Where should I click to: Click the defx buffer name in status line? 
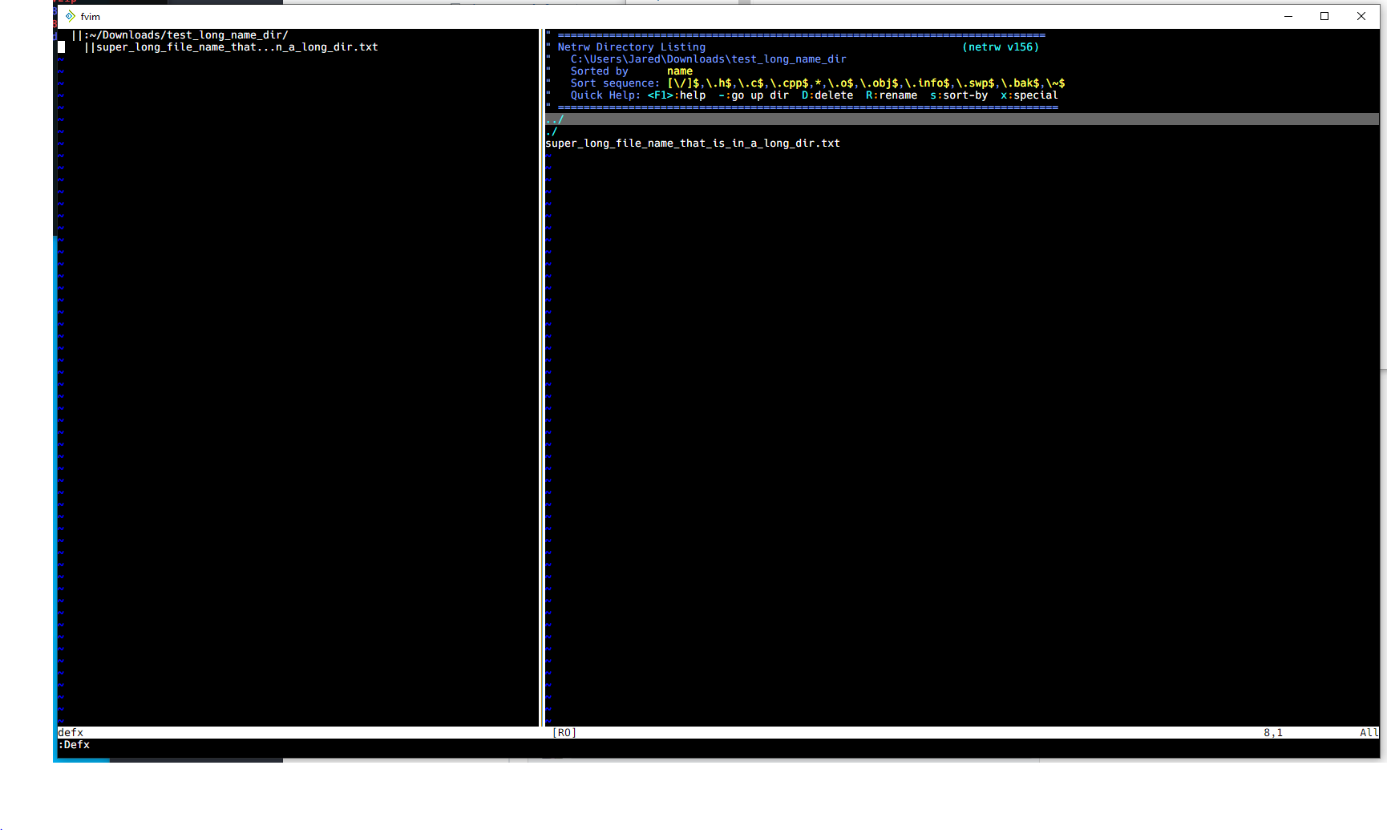(71, 732)
